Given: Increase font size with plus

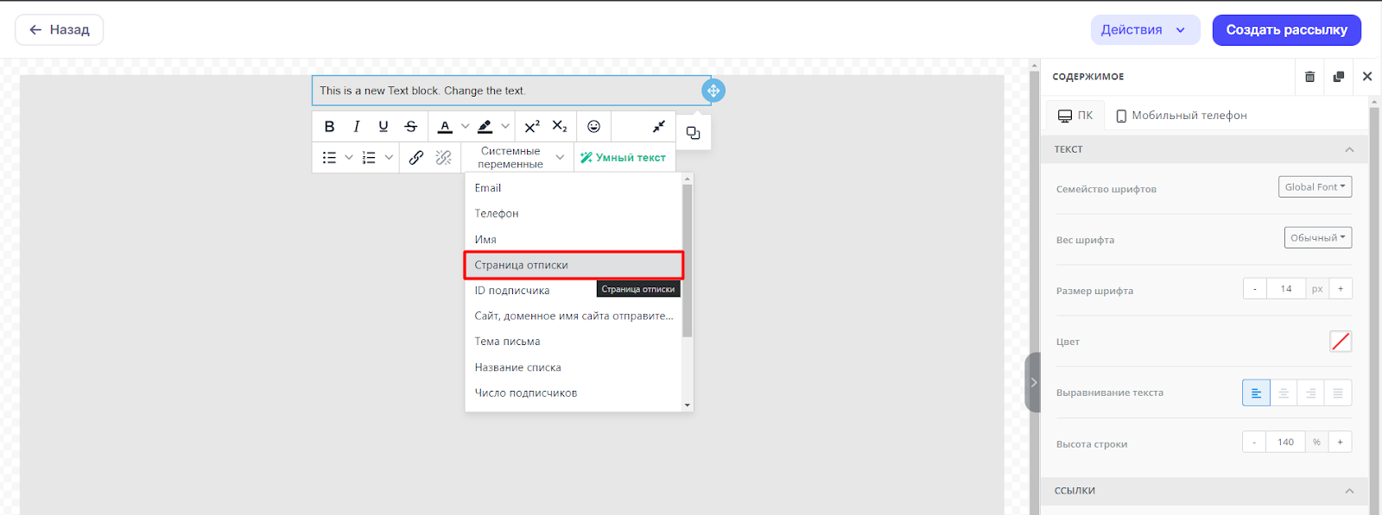Looking at the screenshot, I should (1341, 289).
